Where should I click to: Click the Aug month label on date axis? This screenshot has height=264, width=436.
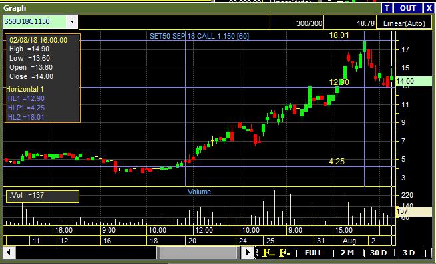[x=349, y=241]
